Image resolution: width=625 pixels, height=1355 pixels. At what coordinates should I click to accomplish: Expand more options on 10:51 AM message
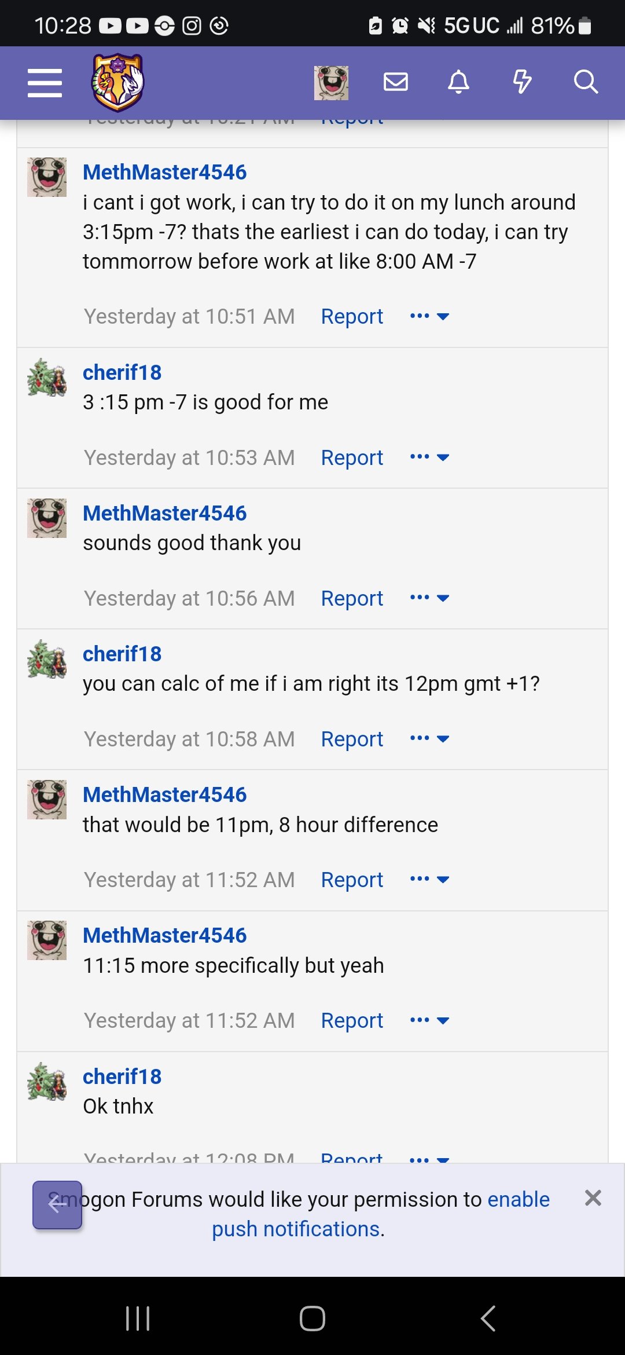429,316
